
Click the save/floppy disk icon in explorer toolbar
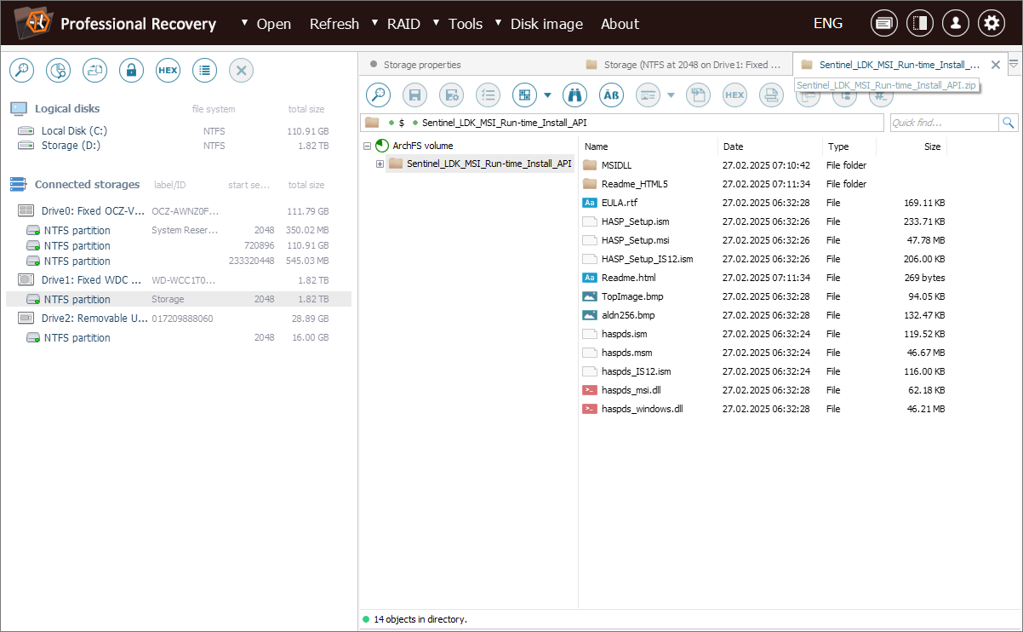point(414,95)
